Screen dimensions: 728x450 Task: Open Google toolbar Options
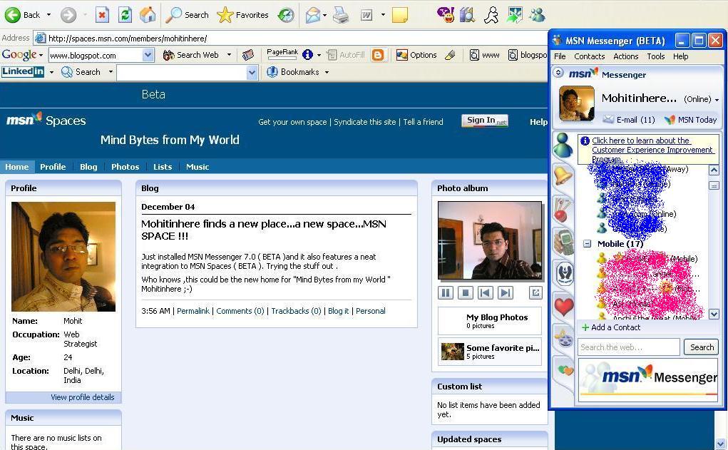click(x=416, y=55)
